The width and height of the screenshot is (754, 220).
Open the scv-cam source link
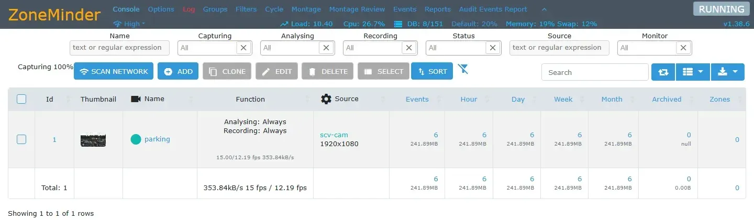click(334, 135)
